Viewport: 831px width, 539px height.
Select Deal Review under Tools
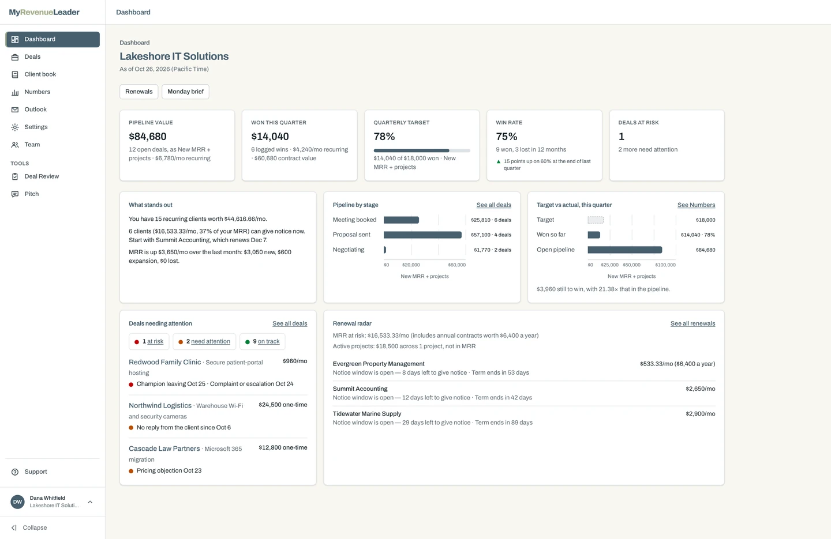(x=53, y=176)
